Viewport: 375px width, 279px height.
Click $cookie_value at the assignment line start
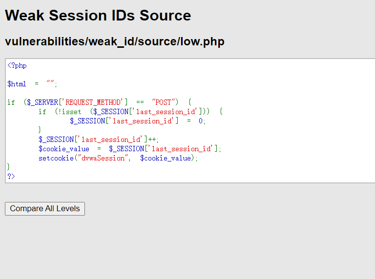tap(64, 149)
